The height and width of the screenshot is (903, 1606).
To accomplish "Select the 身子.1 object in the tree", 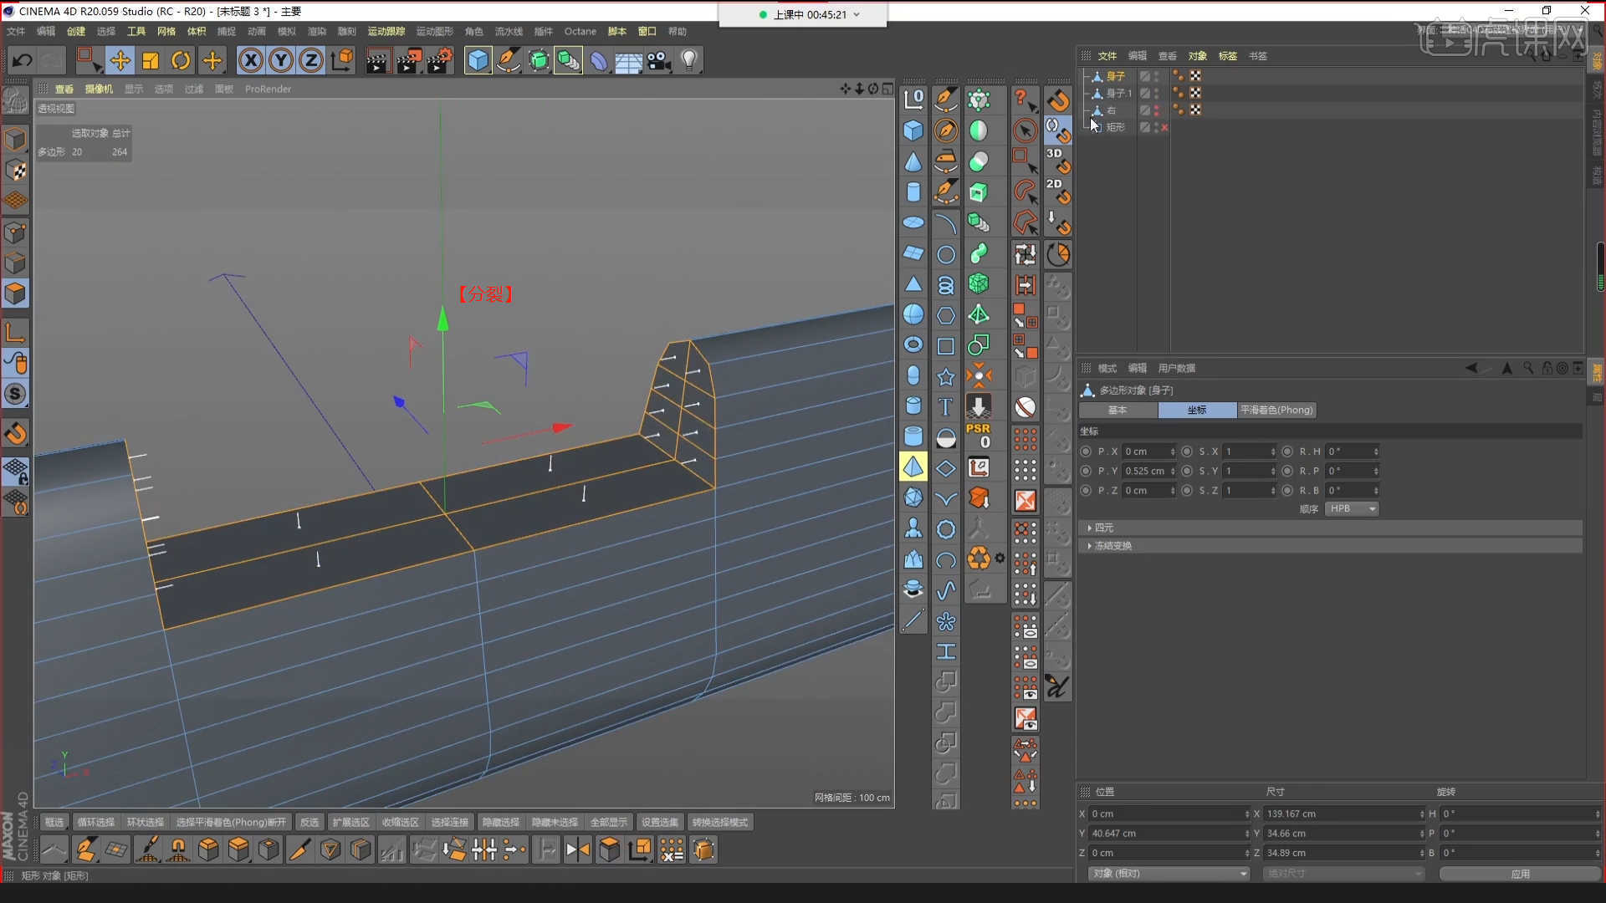I will 1118,93.
